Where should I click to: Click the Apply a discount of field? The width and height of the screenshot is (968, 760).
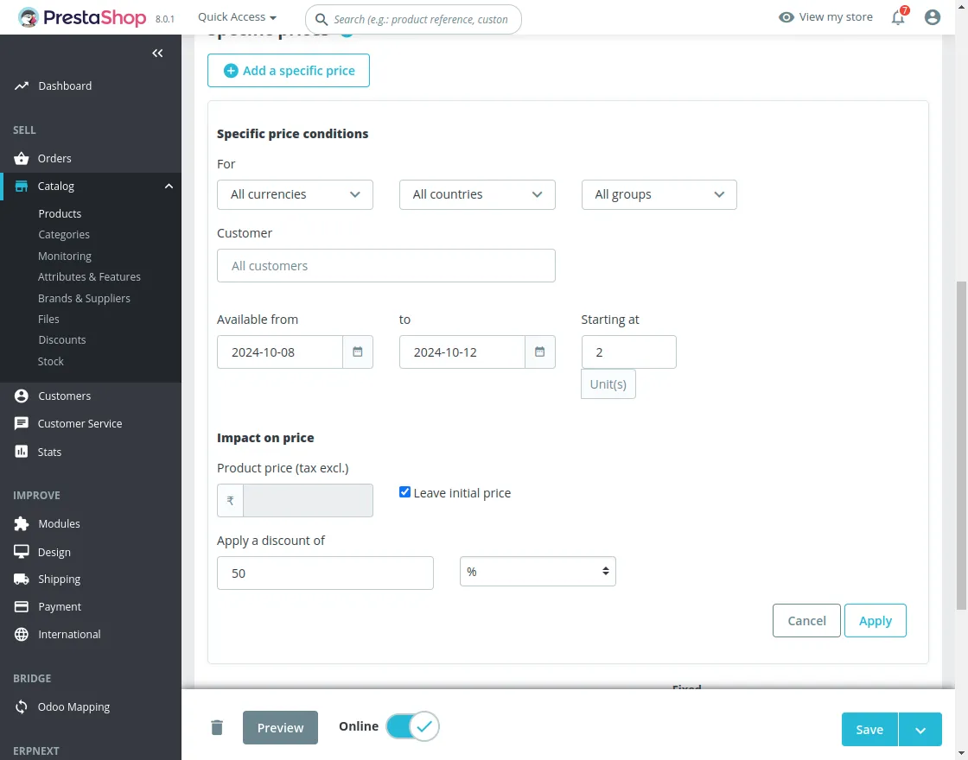325,573
